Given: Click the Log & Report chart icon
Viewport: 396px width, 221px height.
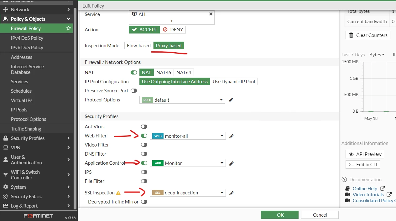Looking at the screenshot, I should [x=5, y=206].
